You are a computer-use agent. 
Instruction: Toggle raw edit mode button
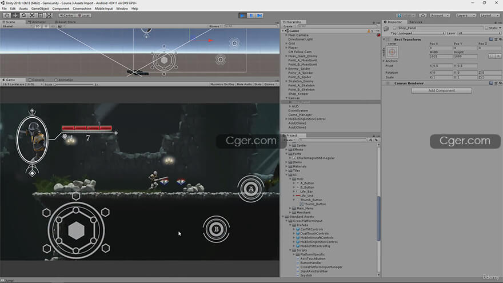pyautogui.click(x=498, y=56)
